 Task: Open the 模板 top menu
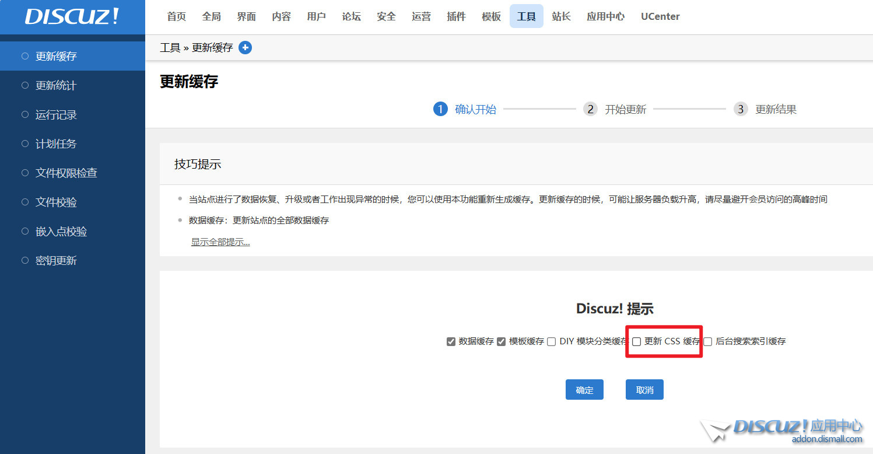pos(491,16)
